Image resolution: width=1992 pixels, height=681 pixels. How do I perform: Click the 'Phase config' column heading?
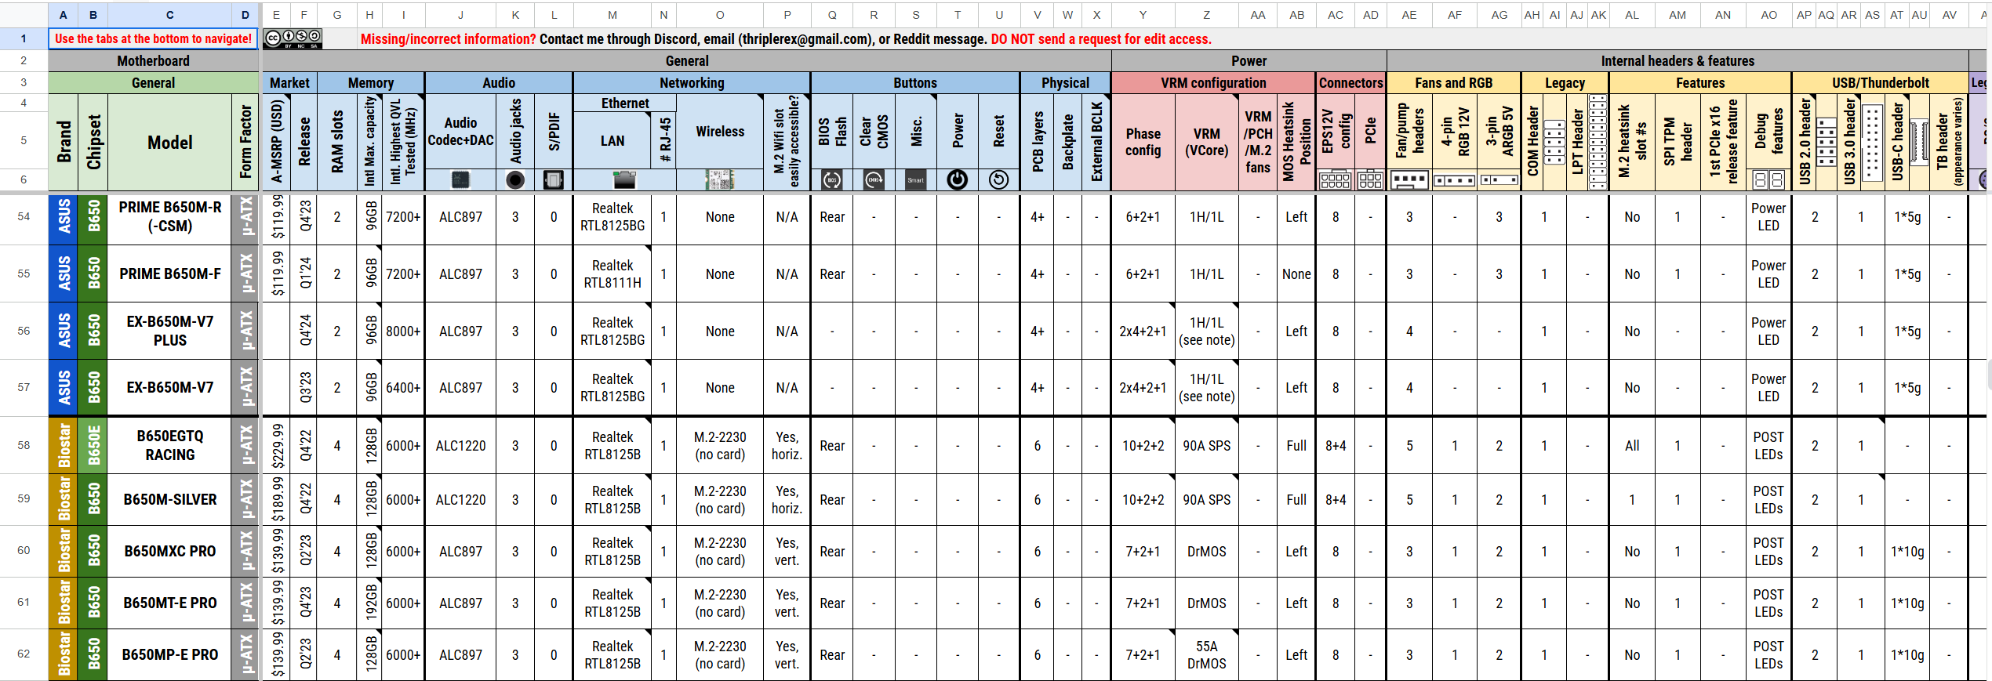(1143, 143)
